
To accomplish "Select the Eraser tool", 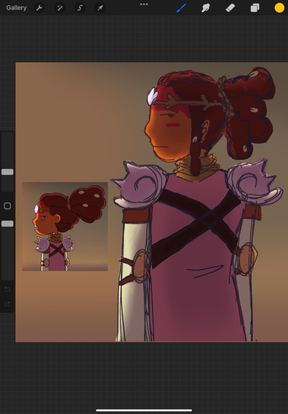I will tap(230, 8).
